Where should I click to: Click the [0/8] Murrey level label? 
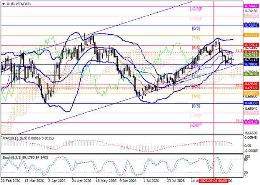click(x=196, y=106)
